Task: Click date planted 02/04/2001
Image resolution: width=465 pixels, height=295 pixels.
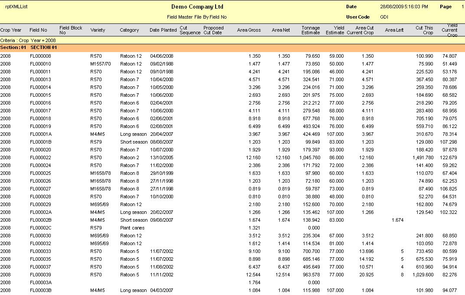Action: point(162,103)
